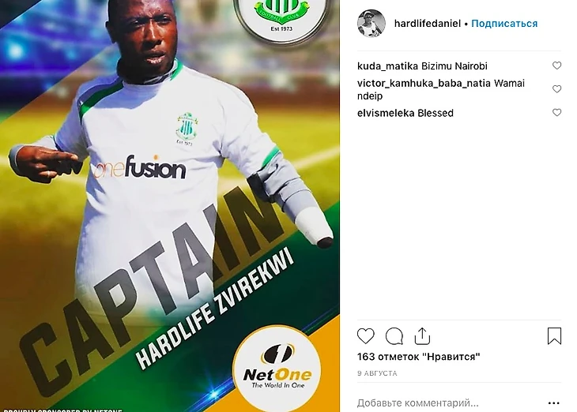
Task: Click the club crest badge in the photo
Action: click(281, 17)
